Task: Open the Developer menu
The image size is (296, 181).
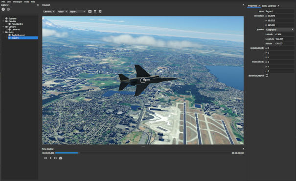Action: (x=18, y=1)
